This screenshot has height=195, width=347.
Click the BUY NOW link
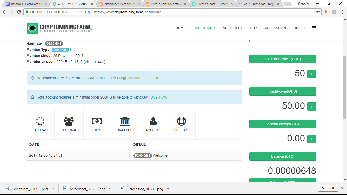click(x=159, y=97)
